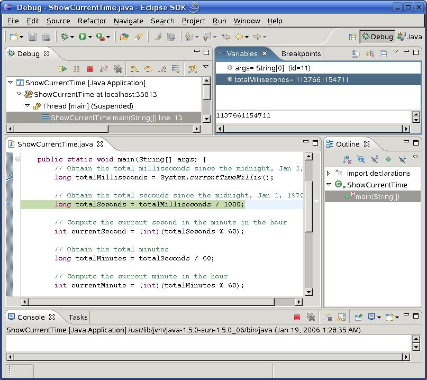
Task: Click the Step Into icon
Action: point(134,69)
